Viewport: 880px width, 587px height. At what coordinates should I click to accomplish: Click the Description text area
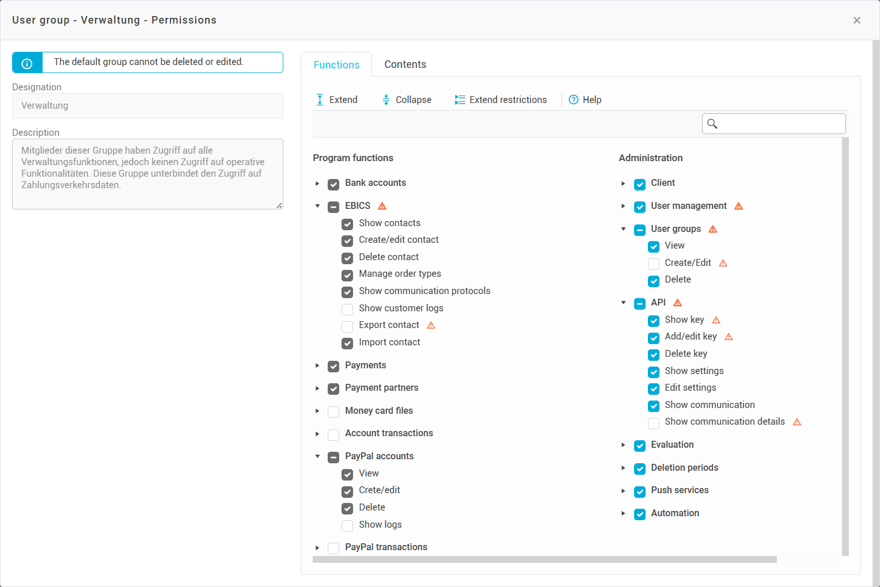point(147,174)
